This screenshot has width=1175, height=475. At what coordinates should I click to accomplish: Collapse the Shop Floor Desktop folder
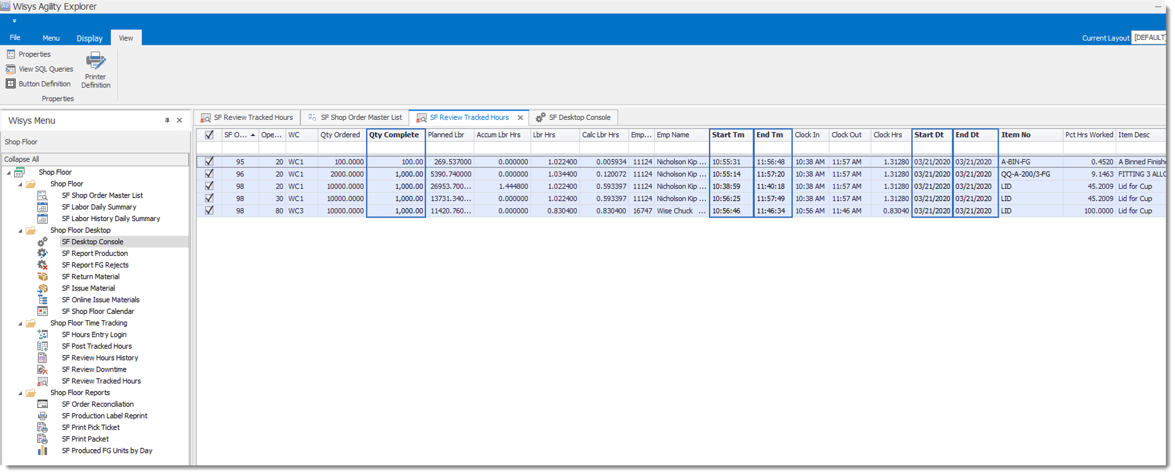click(x=21, y=230)
